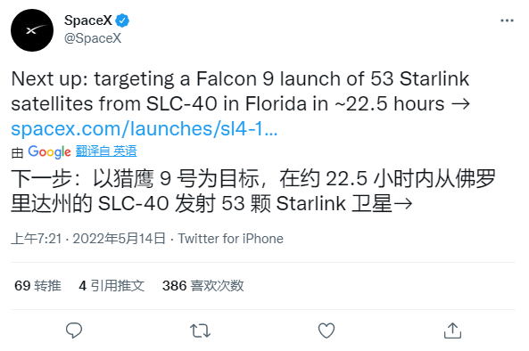This screenshot has height=351, width=529.
Task: View the 69 转推 retweets list
Action: [37, 286]
